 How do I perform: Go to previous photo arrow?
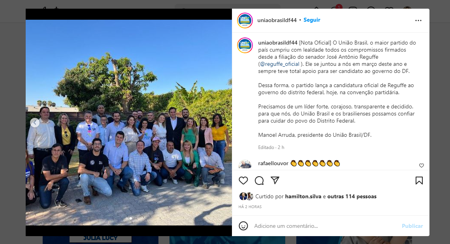click(35, 123)
